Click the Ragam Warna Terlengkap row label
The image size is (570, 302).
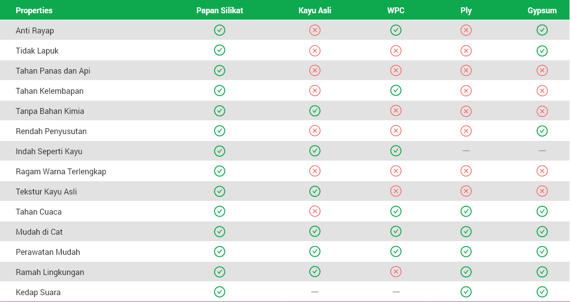tap(61, 171)
